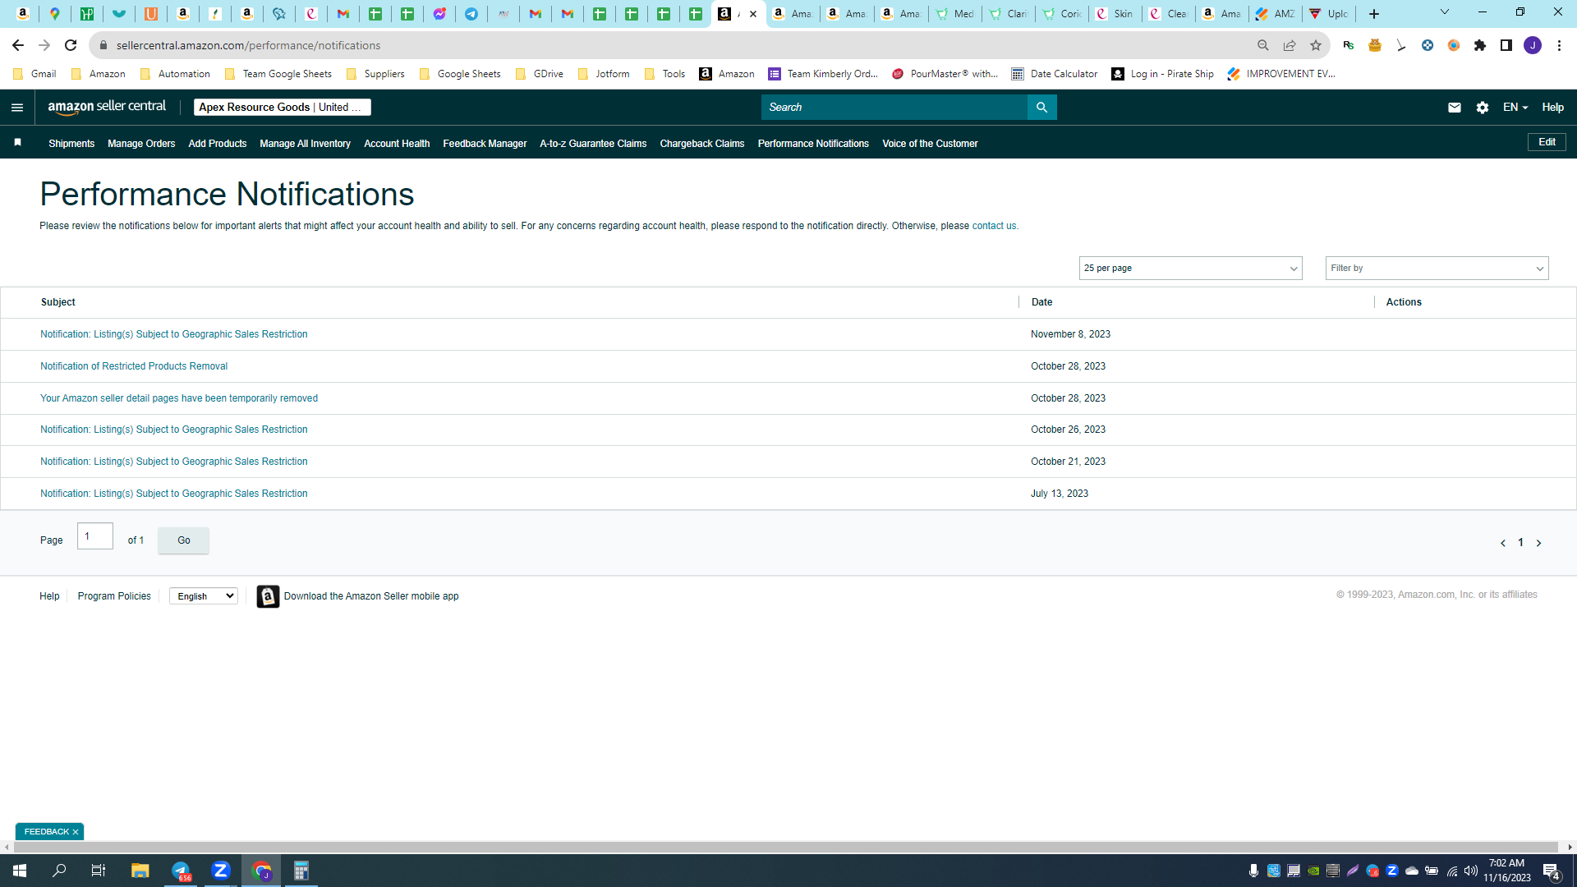Open the settings gear icon
The image size is (1577, 887).
pyautogui.click(x=1482, y=108)
